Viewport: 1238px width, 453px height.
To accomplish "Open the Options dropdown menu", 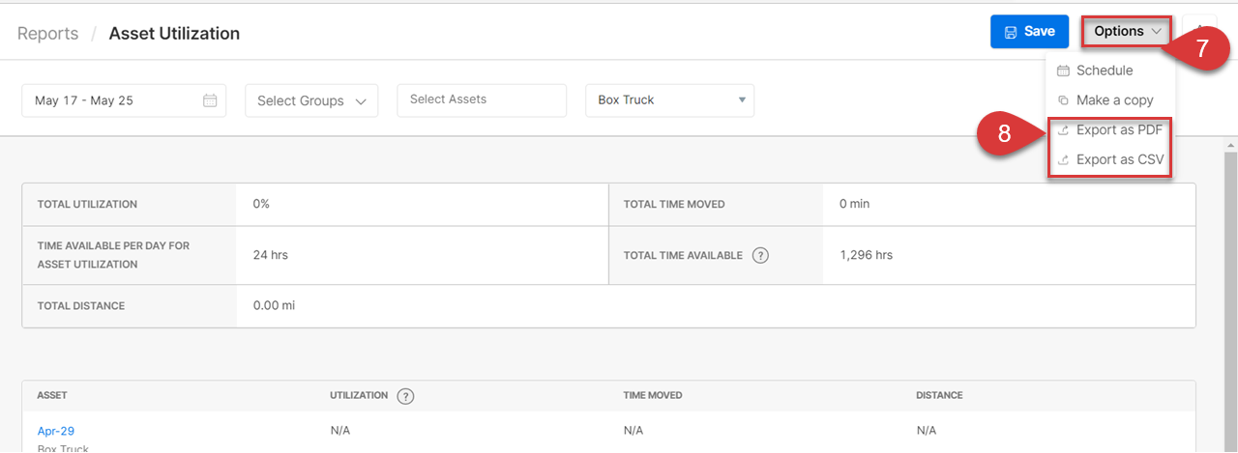I will [x=1127, y=32].
